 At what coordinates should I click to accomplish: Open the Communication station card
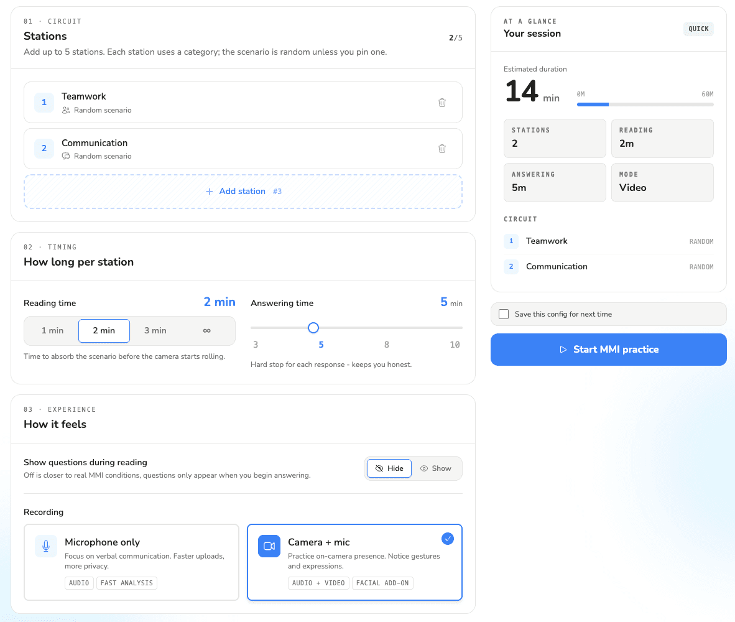[243, 149]
